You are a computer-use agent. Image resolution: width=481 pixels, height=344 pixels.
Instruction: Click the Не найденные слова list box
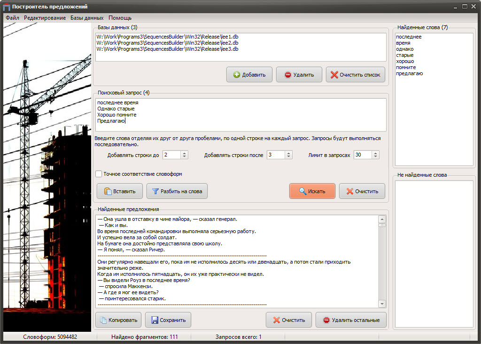click(x=434, y=254)
